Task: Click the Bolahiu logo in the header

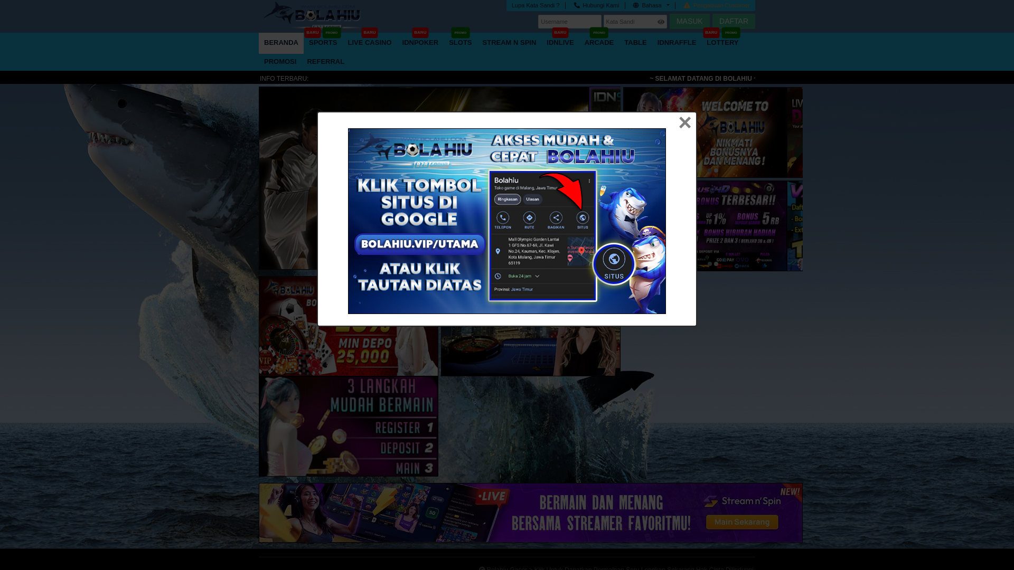Action: coord(312,15)
